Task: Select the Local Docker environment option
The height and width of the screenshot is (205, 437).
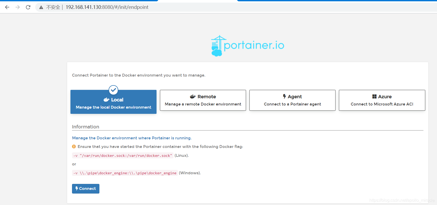Action: (113, 102)
